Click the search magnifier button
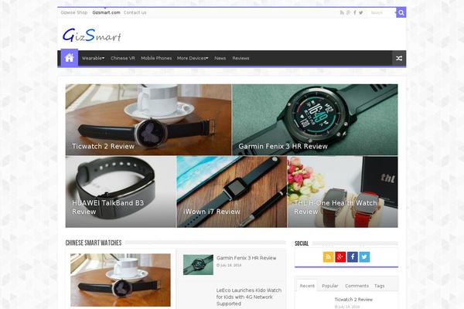Image resolution: width=464 pixels, height=309 pixels. [401, 12]
